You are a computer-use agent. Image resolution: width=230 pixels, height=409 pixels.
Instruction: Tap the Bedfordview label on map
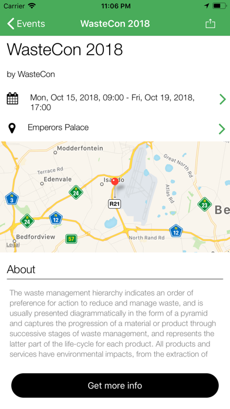(x=36, y=237)
